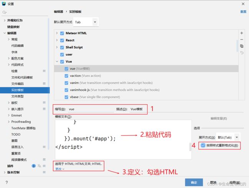
Task: Click the settings window app icon
Action: click(4, 4)
